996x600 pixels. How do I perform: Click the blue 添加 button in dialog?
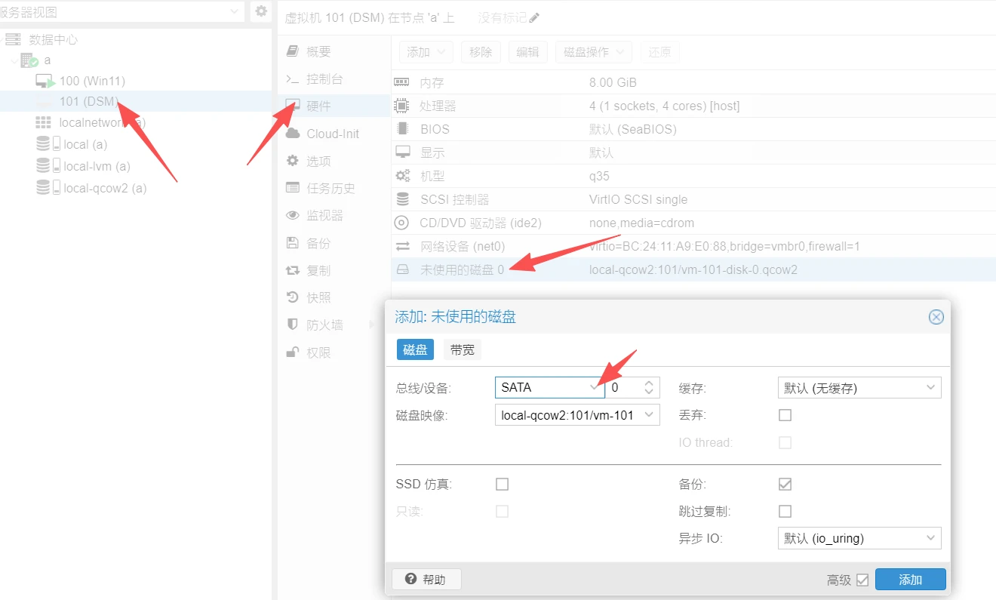(910, 580)
